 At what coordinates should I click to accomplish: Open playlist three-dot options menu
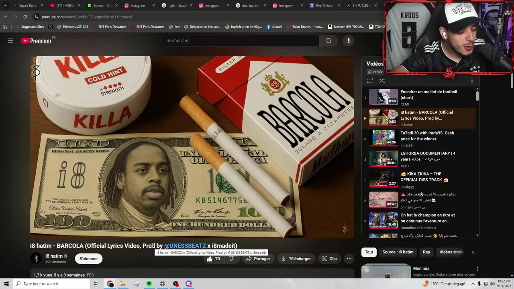[472, 81]
